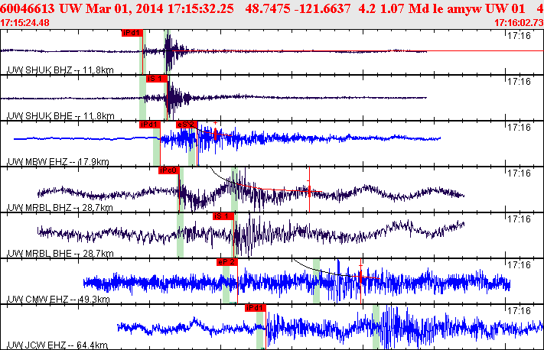This screenshot has width=544, height=350.
Task: Click the iPd1 pick flag on JCW EHZ
Action: pos(256,308)
